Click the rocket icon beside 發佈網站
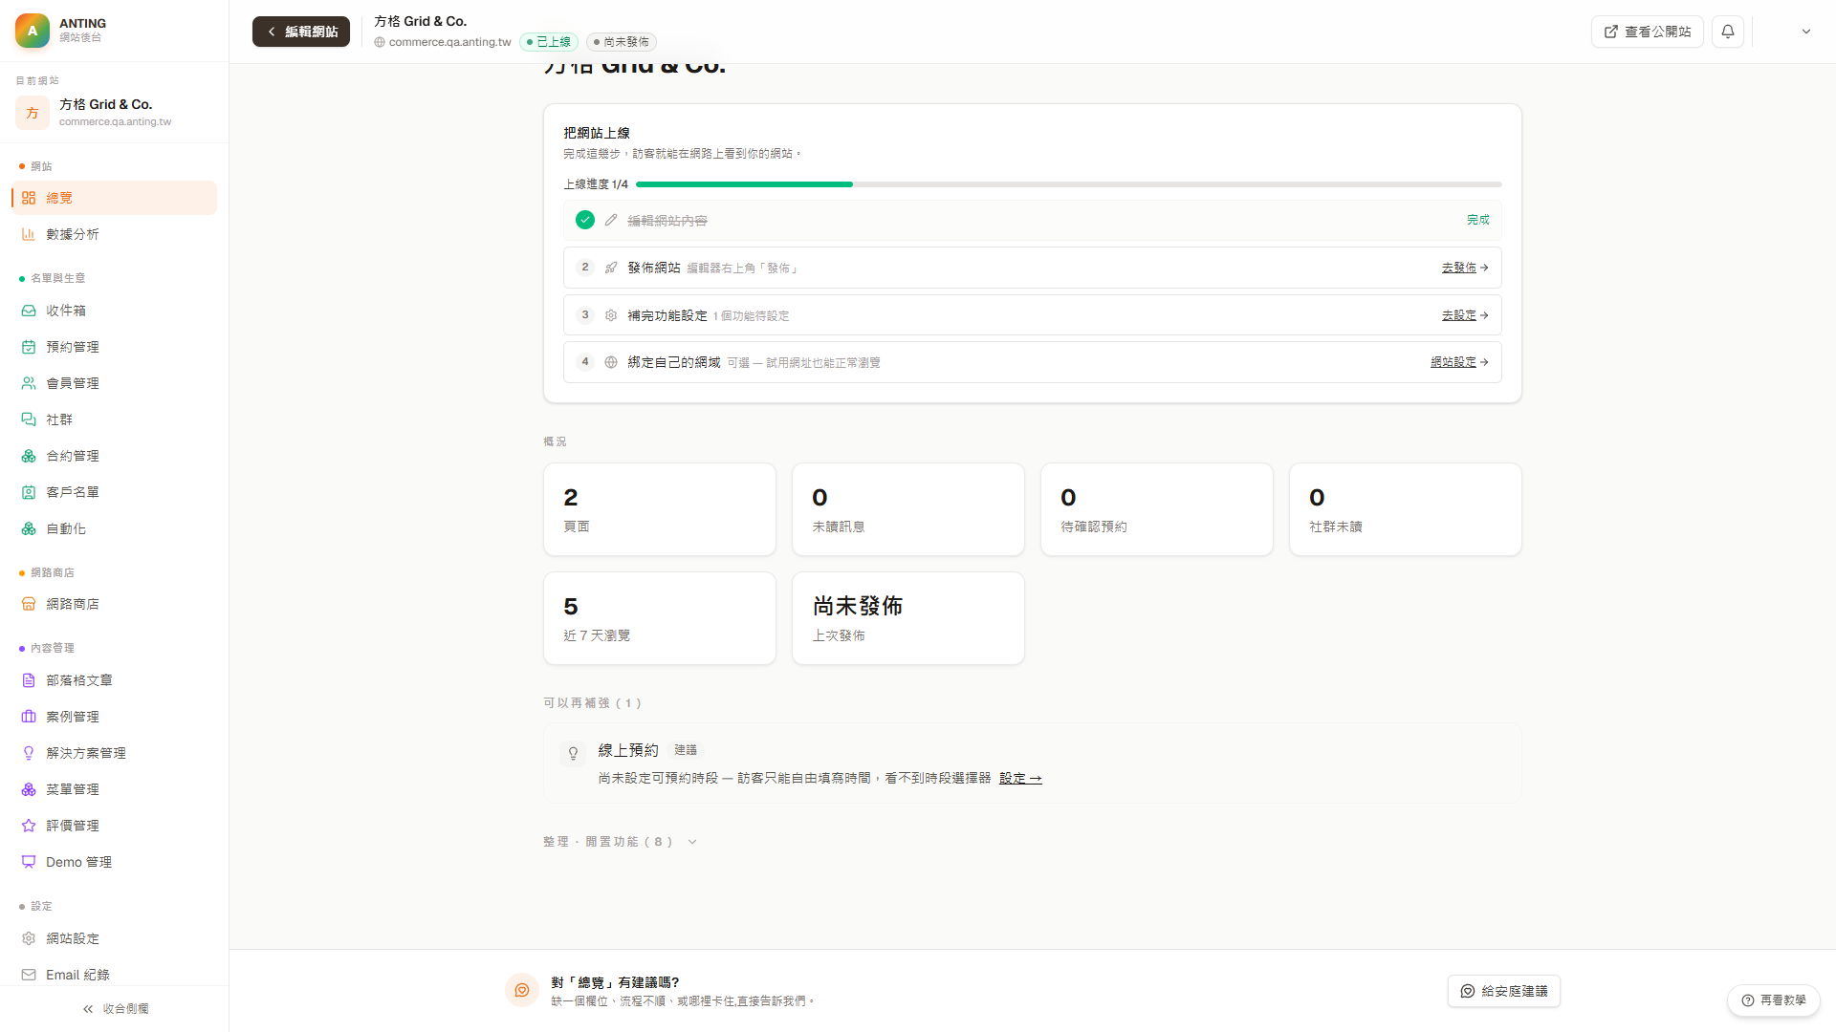Viewport: 1836px width, 1032px height. point(611,268)
